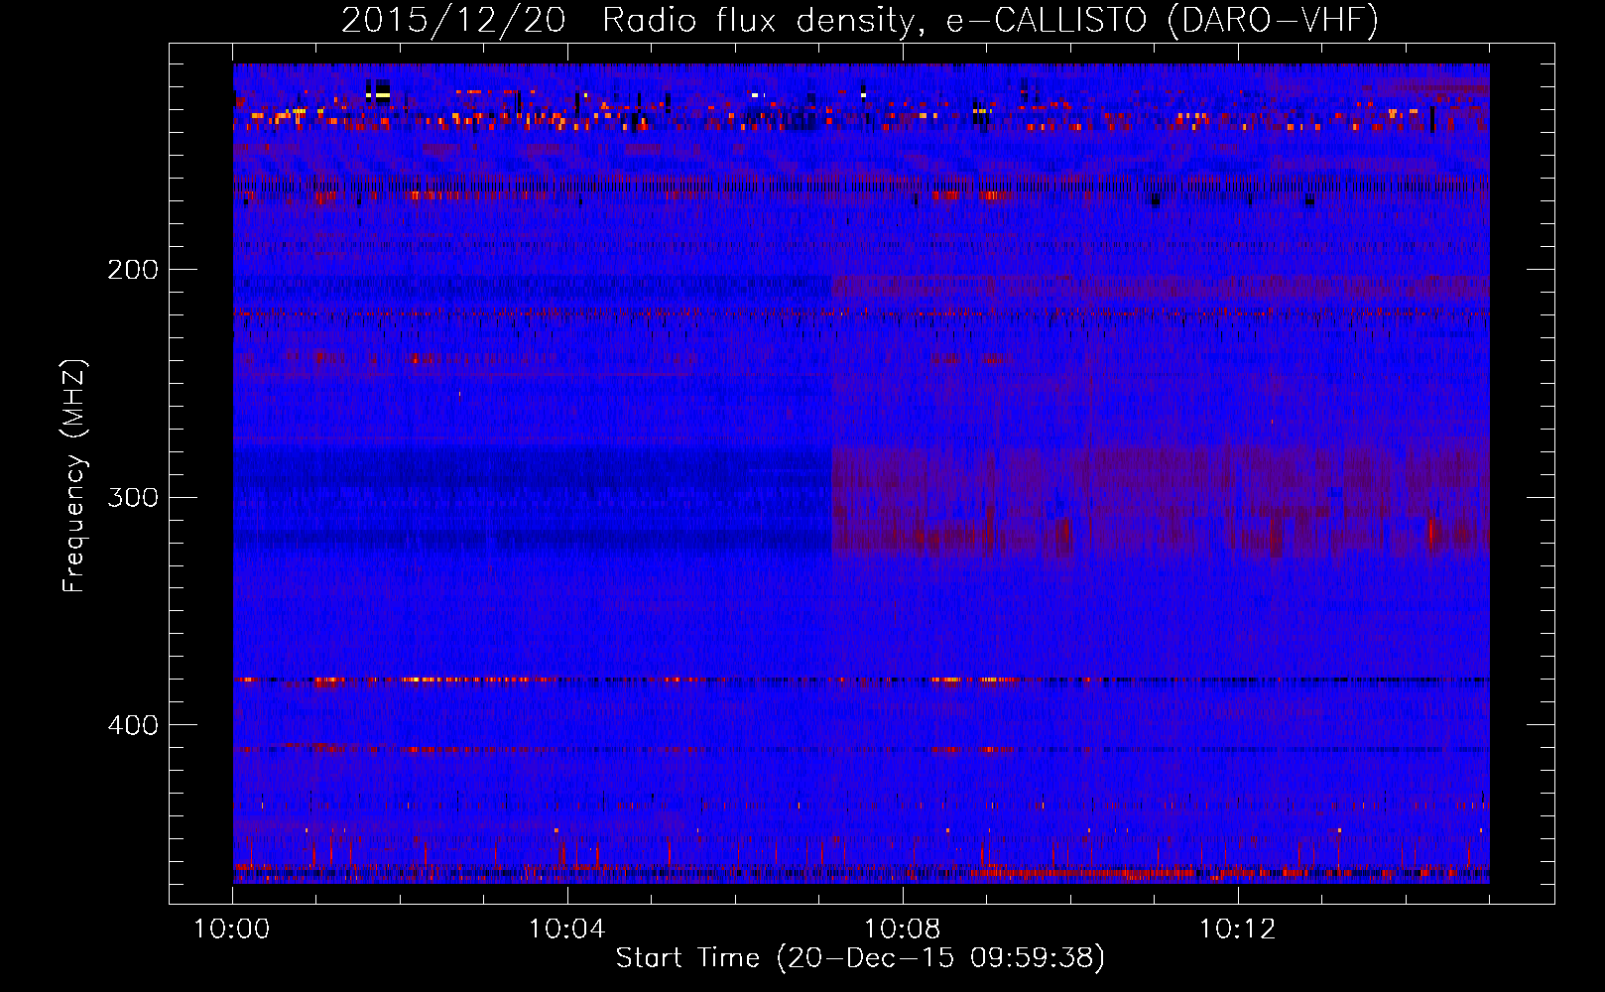Select the 10:12 time tick label
The image size is (1605, 992).
pyautogui.click(x=1238, y=930)
